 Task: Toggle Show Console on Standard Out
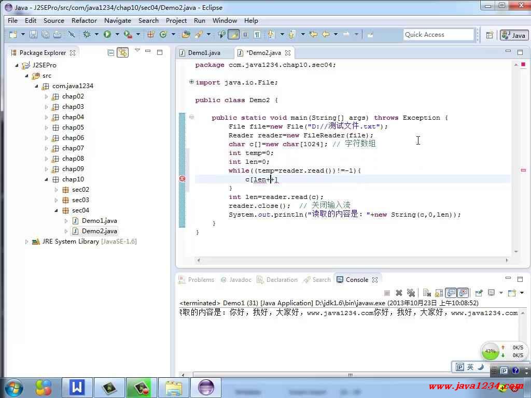[x=451, y=293]
